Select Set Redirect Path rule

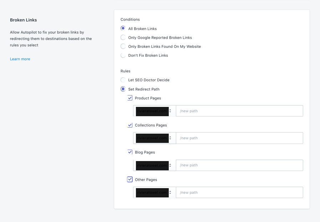(123, 89)
